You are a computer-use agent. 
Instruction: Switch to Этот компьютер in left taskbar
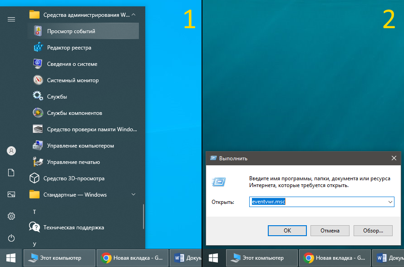coord(59,258)
